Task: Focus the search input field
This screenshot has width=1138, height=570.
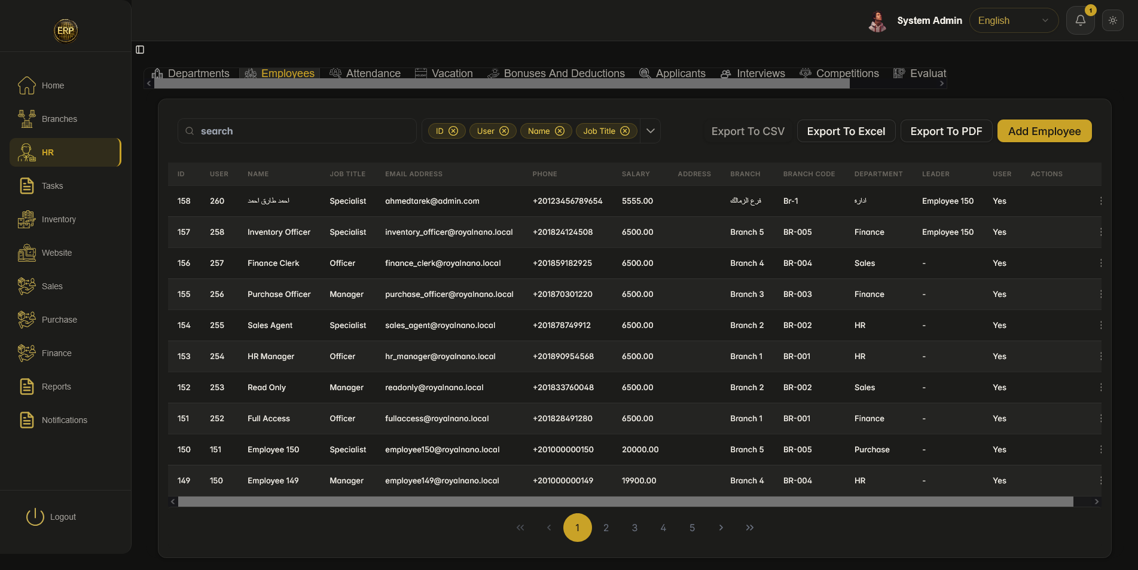Action: [297, 131]
